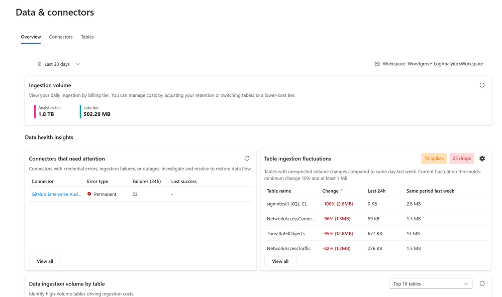Click the Data health insights heading
The image size is (502, 297).
[x=49, y=137]
